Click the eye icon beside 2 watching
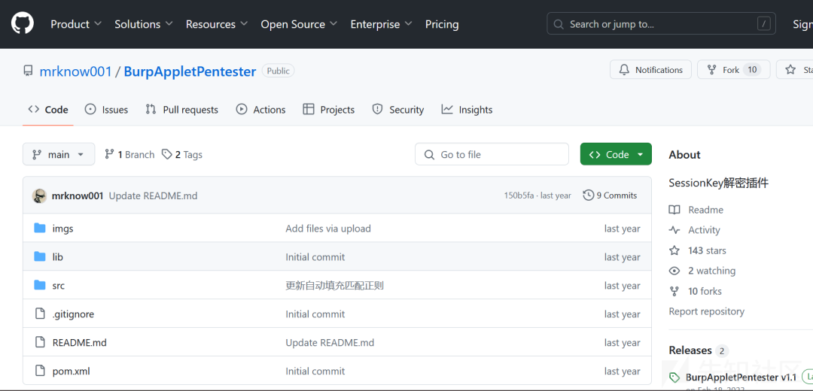This screenshot has width=813, height=391. (x=674, y=271)
